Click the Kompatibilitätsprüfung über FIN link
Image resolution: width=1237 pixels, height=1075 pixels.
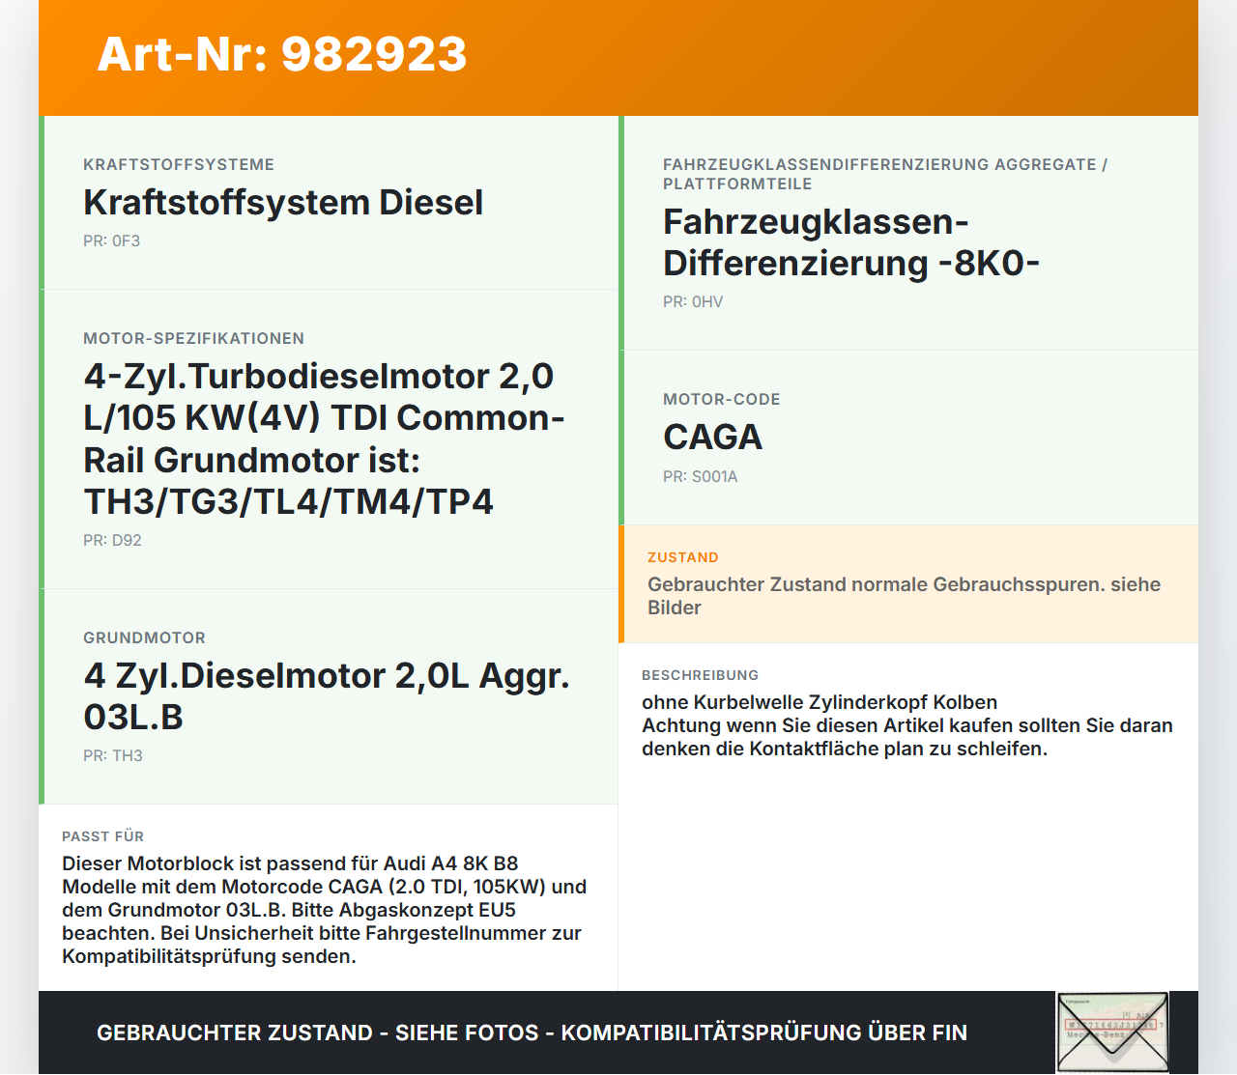(763, 1032)
